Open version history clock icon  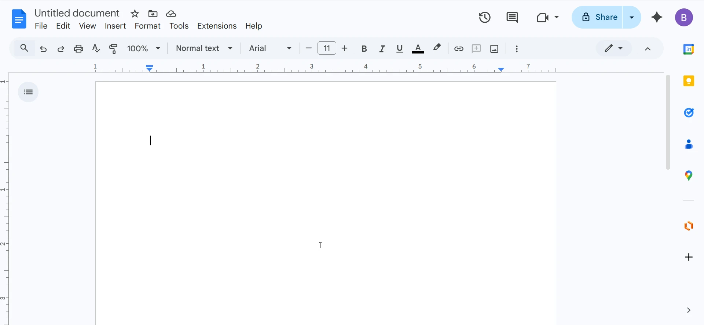485,17
